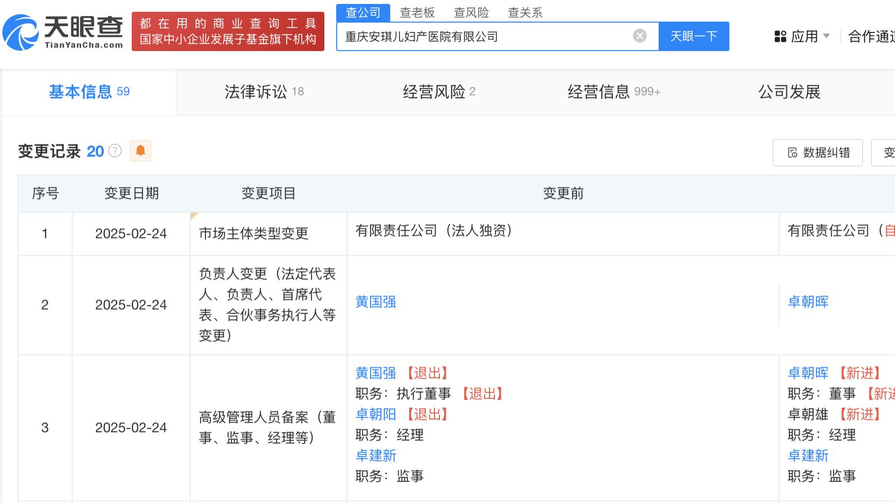Open the question-mark help next to 变更记录
This screenshot has height=503, width=895.
[115, 151]
